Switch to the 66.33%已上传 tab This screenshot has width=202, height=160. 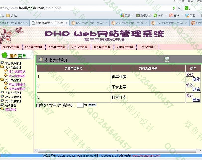point(90,23)
